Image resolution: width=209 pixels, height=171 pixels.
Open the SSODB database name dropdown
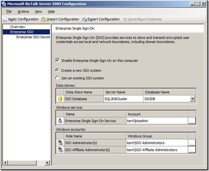click(x=192, y=99)
